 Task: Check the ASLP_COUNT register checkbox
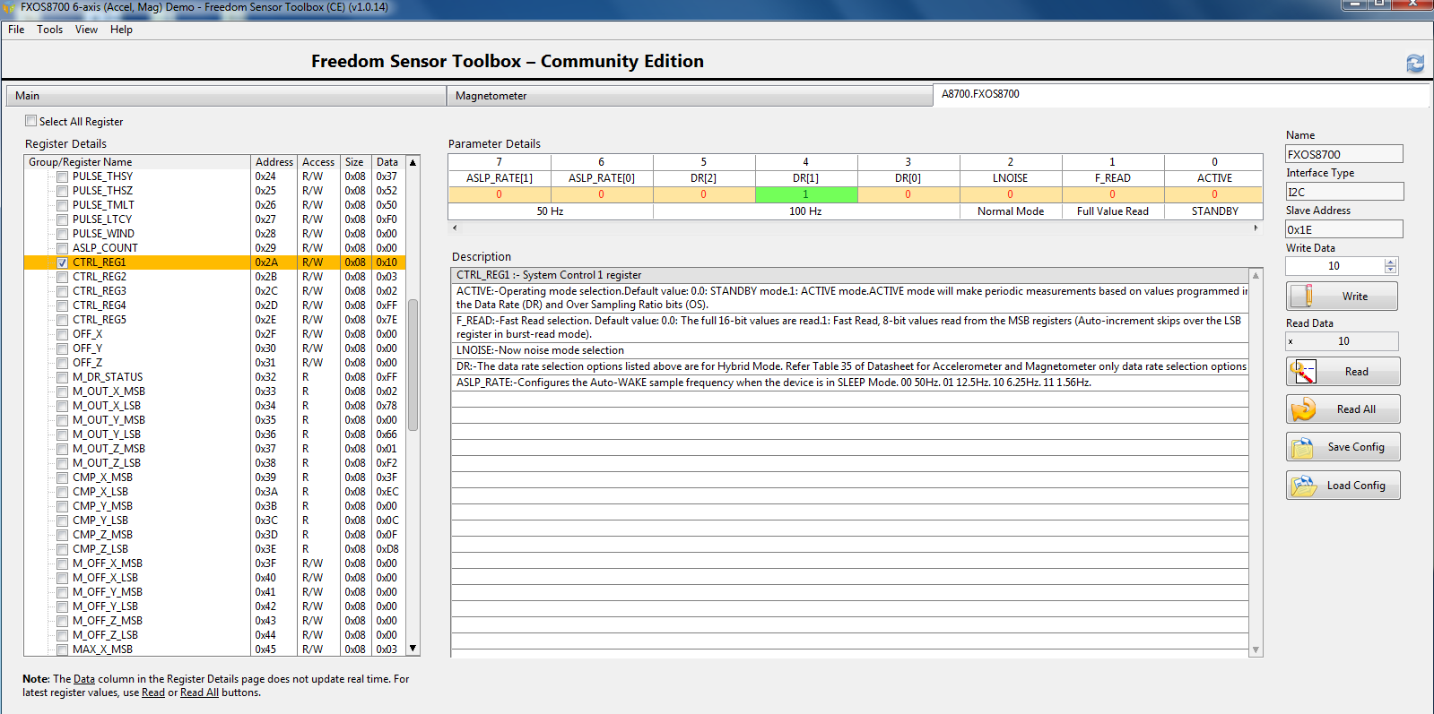pyautogui.click(x=62, y=248)
